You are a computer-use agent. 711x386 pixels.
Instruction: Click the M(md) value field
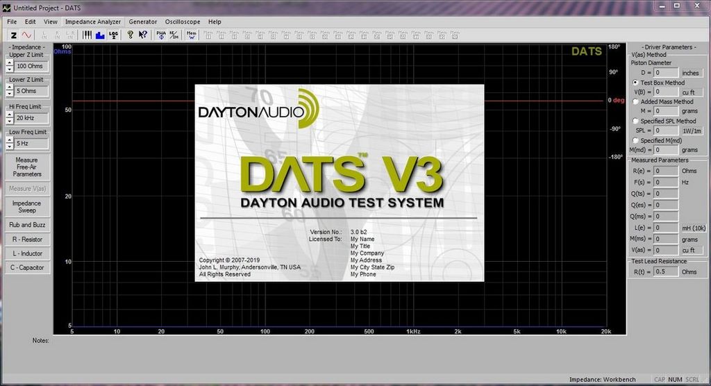click(x=666, y=150)
